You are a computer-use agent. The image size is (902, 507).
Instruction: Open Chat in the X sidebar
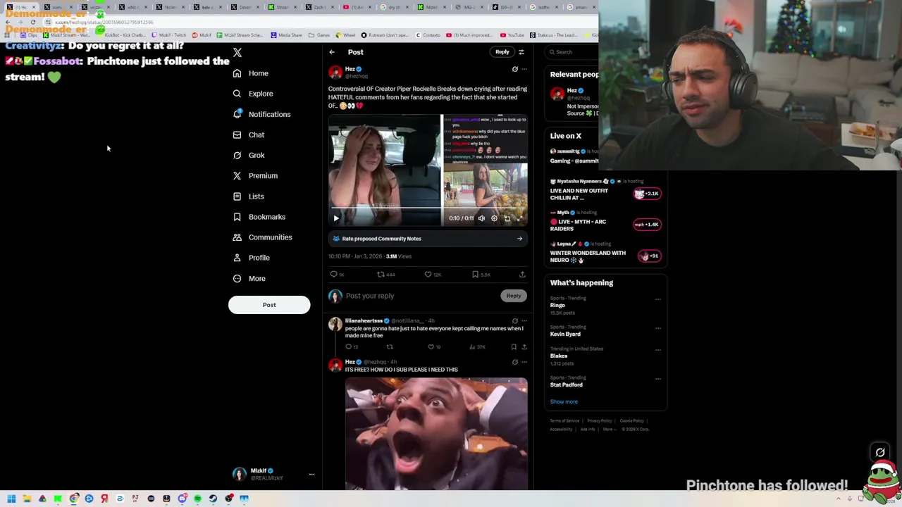(249, 134)
